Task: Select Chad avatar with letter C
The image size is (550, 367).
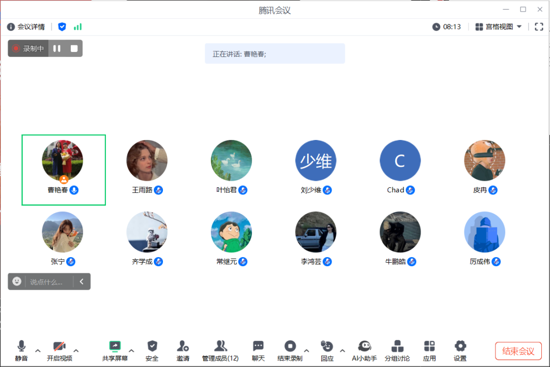Action: 400,160
